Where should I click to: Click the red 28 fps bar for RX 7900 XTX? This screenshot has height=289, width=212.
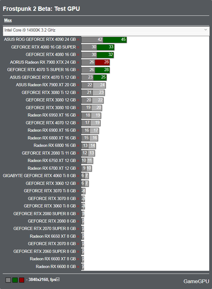(102, 62)
